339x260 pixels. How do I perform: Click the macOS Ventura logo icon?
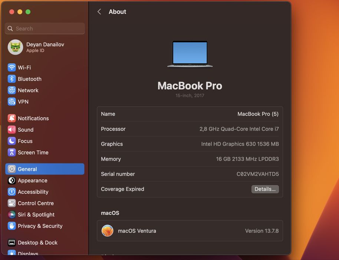(x=108, y=231)
